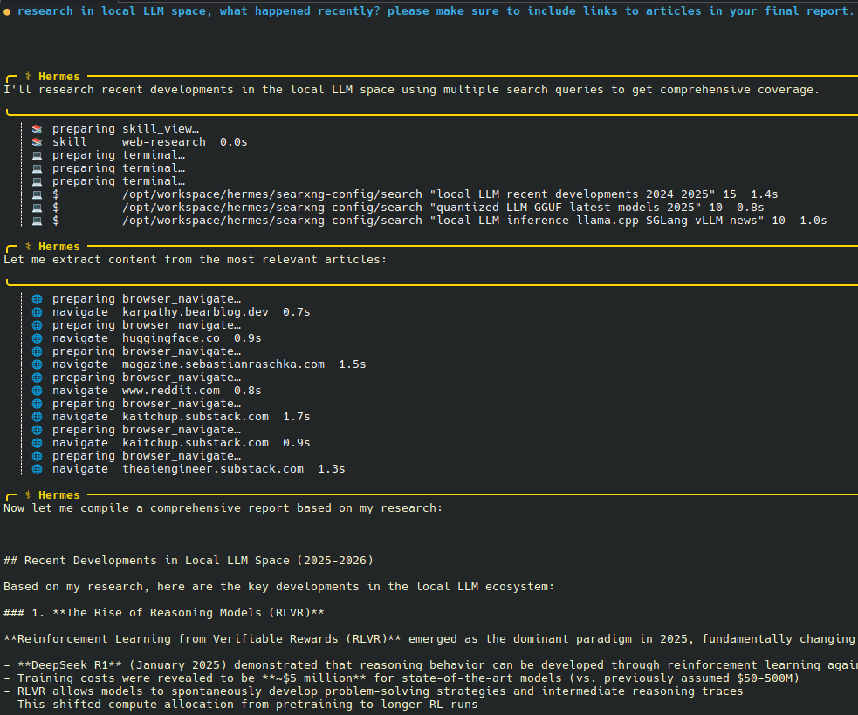858x715 pixels.
Task: Select the user prompt text "research in local LLM space"
Action: [x=113, y=11]
